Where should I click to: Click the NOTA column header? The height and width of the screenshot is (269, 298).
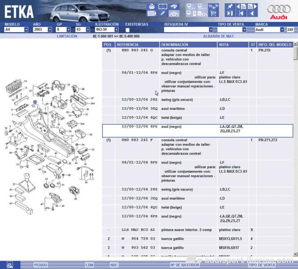pyautogui.click(x=233, y=45)
